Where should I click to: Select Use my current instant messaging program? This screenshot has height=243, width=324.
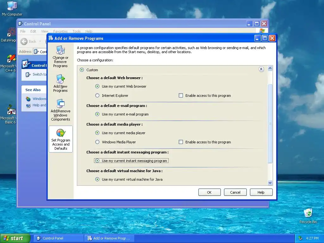(x=97, y=160)
